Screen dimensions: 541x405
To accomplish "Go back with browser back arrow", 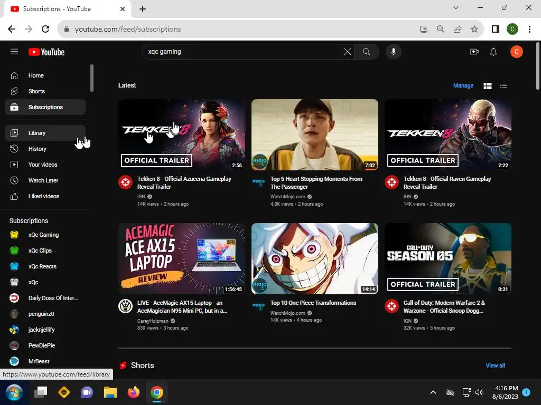I will click(x=12, y=30).
